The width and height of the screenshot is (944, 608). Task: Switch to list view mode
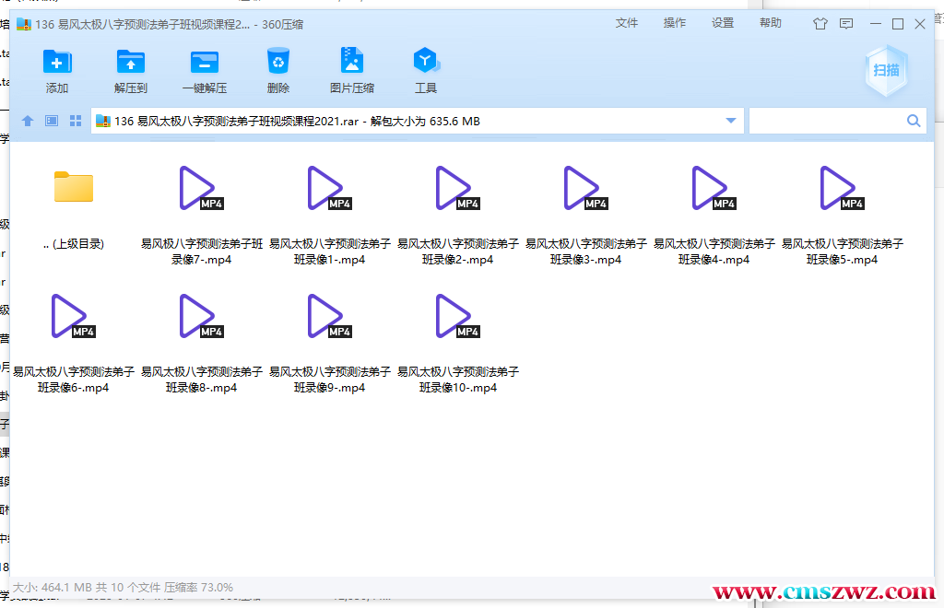52,120
